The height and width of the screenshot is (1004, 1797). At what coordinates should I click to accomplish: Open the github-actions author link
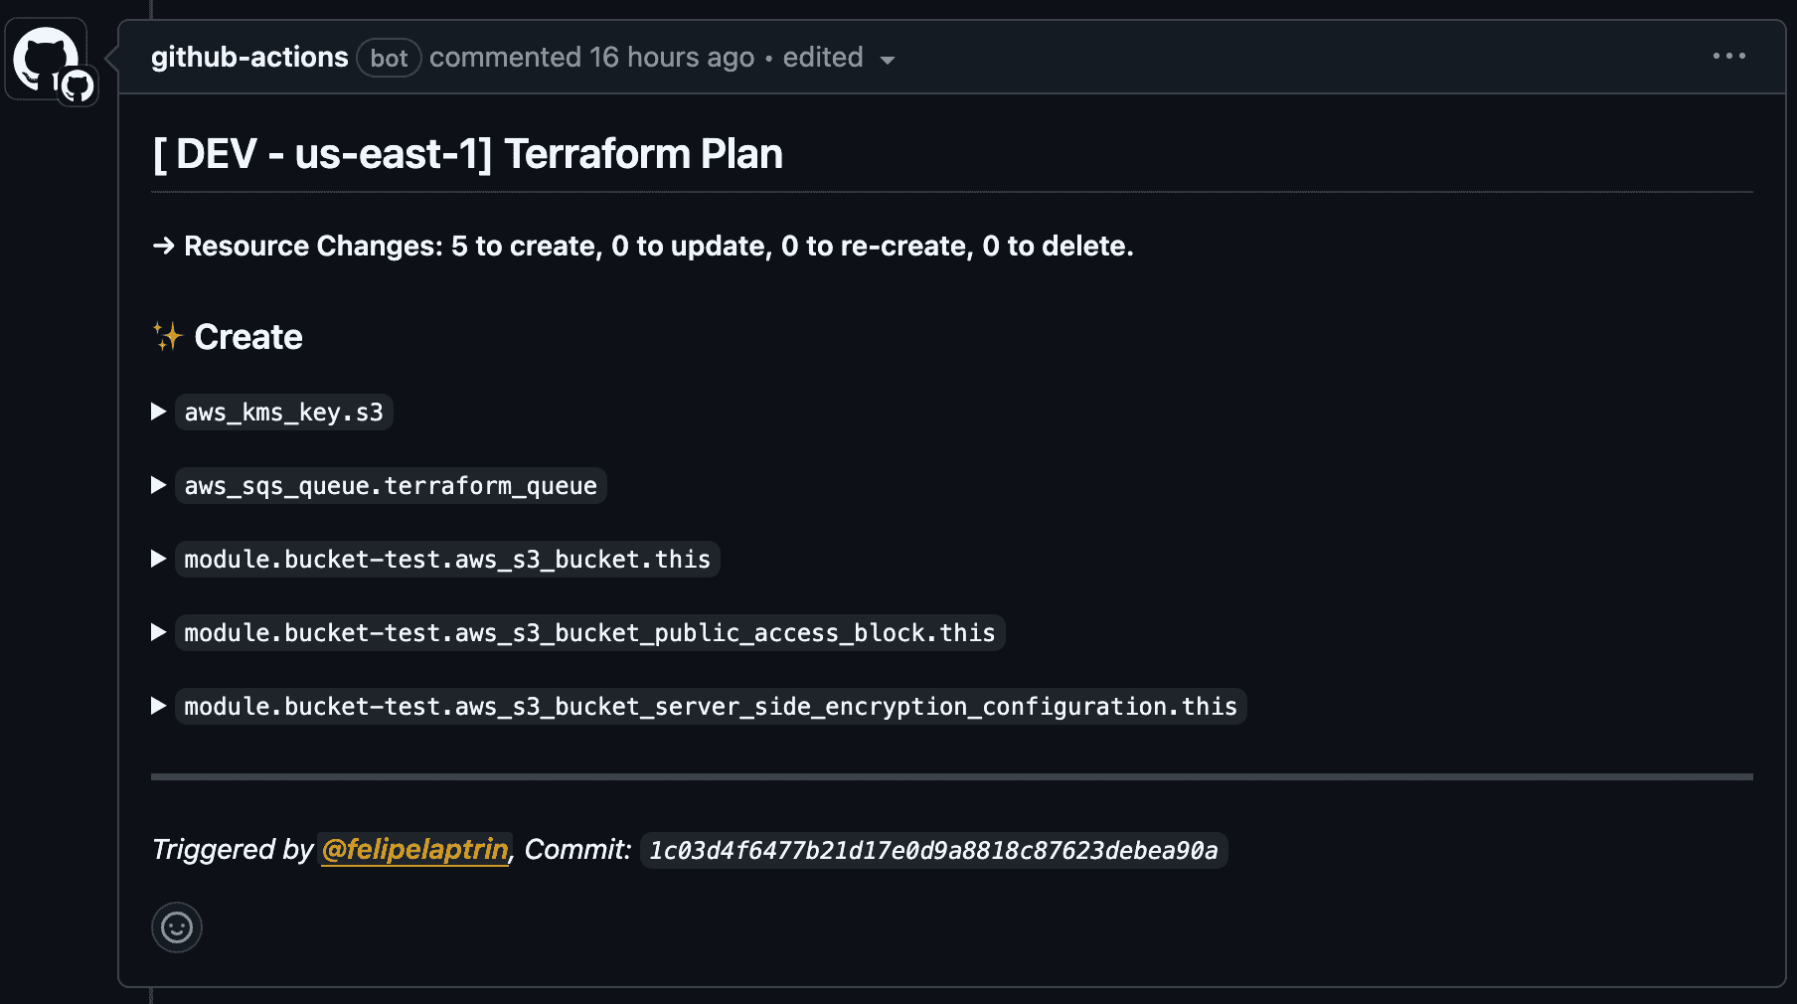click(x=249, y=57)
